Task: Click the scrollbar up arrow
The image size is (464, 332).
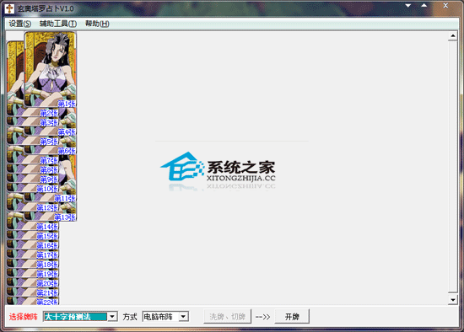Action: 453,36
